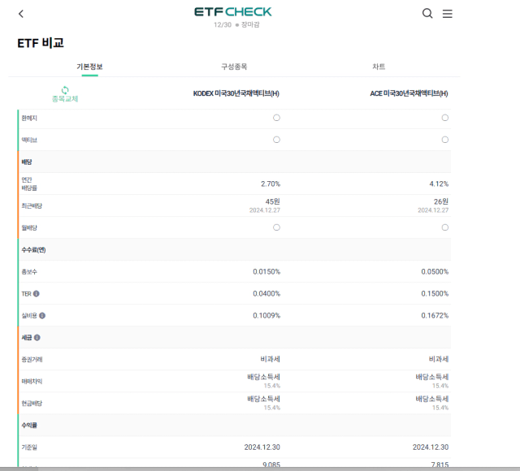The image size is (520, 471).
Task: Click the ACE 현금배당 value 배당소득세
Action: pos(432,399)
